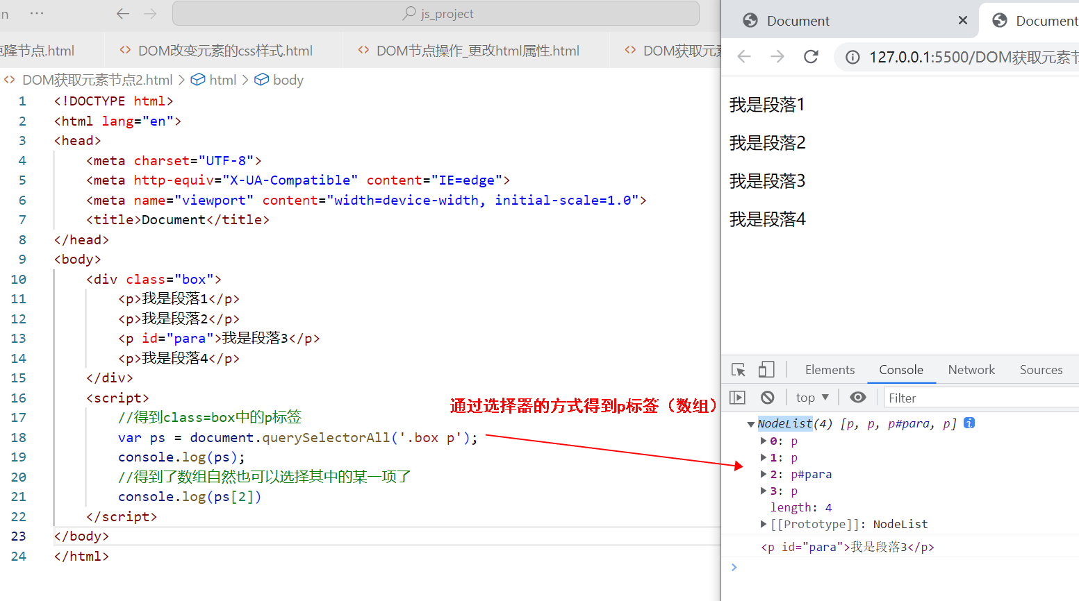Expand the 1: p entry
Viewport: 1079px width, 601px height.
pos(764,457)
